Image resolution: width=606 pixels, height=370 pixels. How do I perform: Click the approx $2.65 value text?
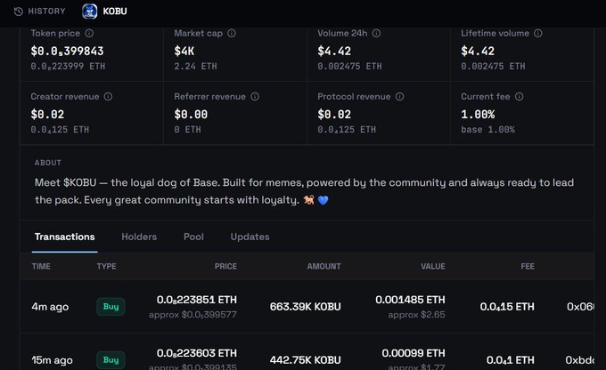click(417, 315)
